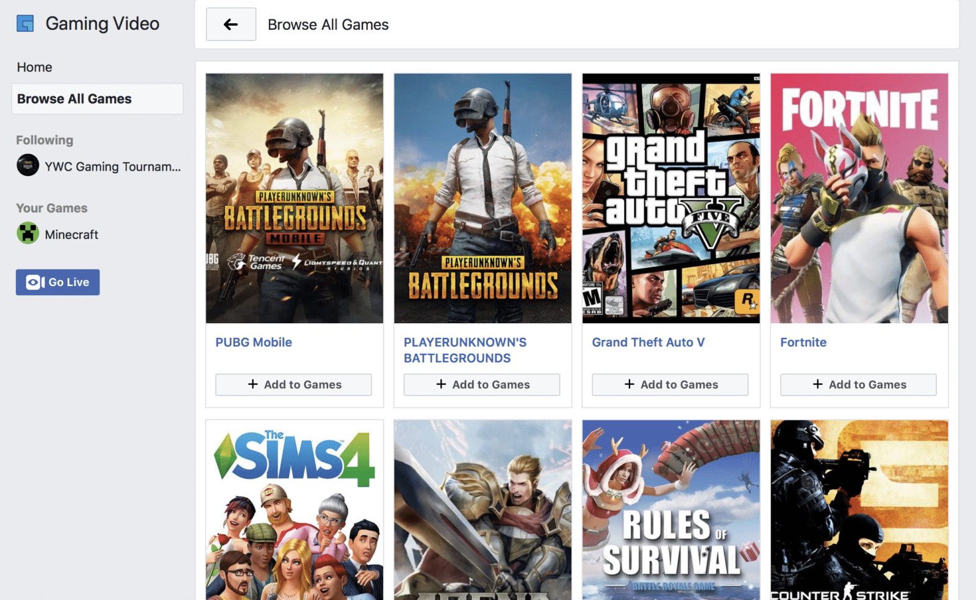Open the PLAYERUNKNOWN'S BATTLEGROUNDS title link
This screenshot has height=600, width=976.
(465, 350)
